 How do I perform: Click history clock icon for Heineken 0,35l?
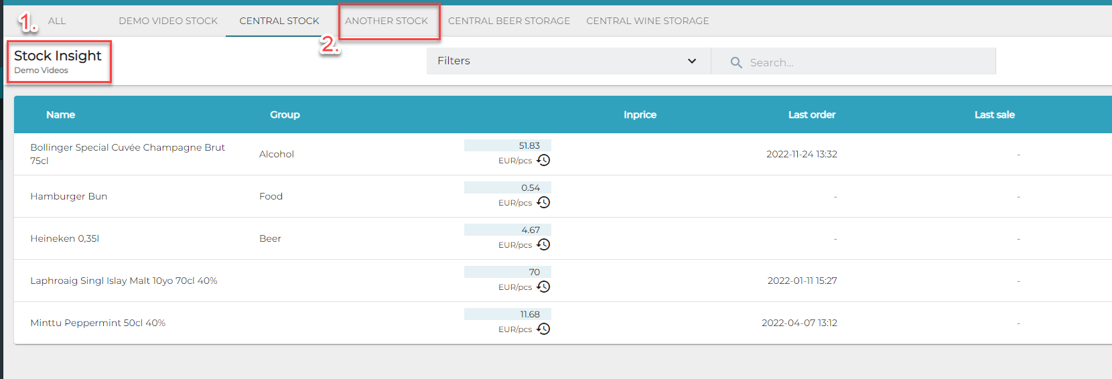pyautogui.click(x=543, y=244)
